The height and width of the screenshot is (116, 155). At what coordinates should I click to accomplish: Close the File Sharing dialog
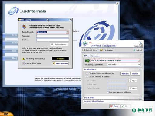click(x=71, y=20)
